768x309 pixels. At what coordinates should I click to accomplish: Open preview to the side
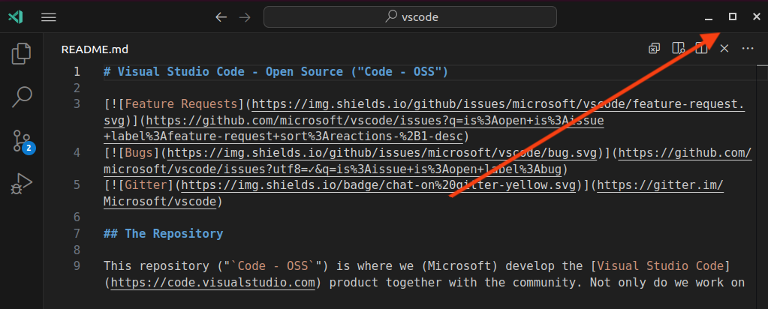[x=678, y=49]
